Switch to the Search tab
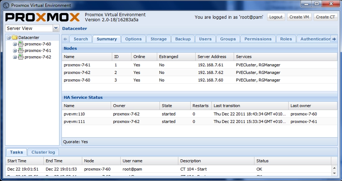The image size is (342, 181). tap(81, 39)
